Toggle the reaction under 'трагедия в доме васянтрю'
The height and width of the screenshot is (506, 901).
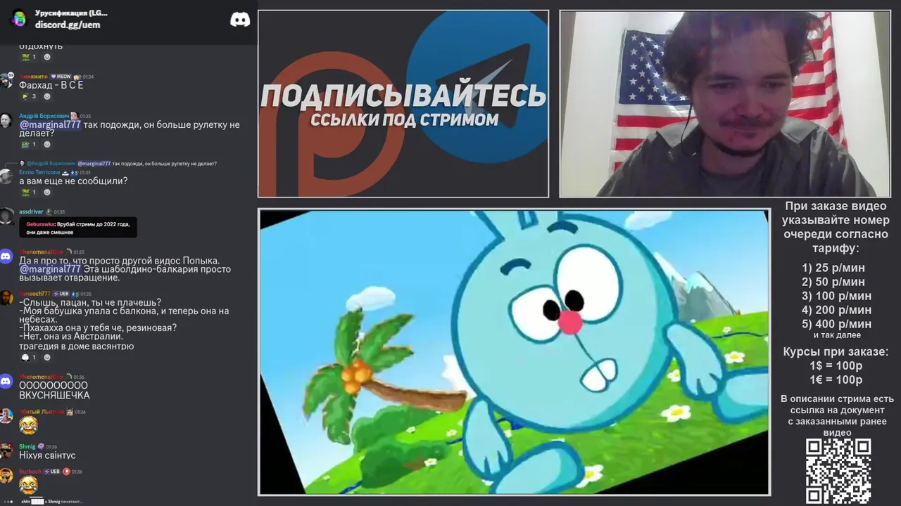29,357
